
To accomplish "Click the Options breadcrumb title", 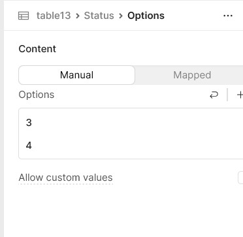I will (x=146, y=16).
